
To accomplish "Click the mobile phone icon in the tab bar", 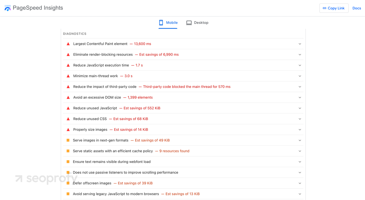I will (161, 22).
